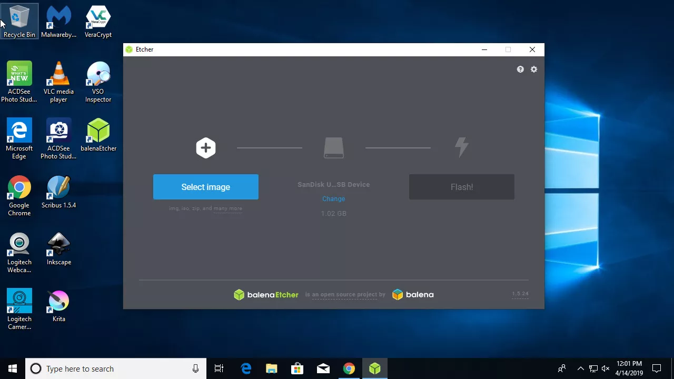Close the Etcher window
Image resolution: width=674 pixels, height=379 pixels.
pos(532,49)
